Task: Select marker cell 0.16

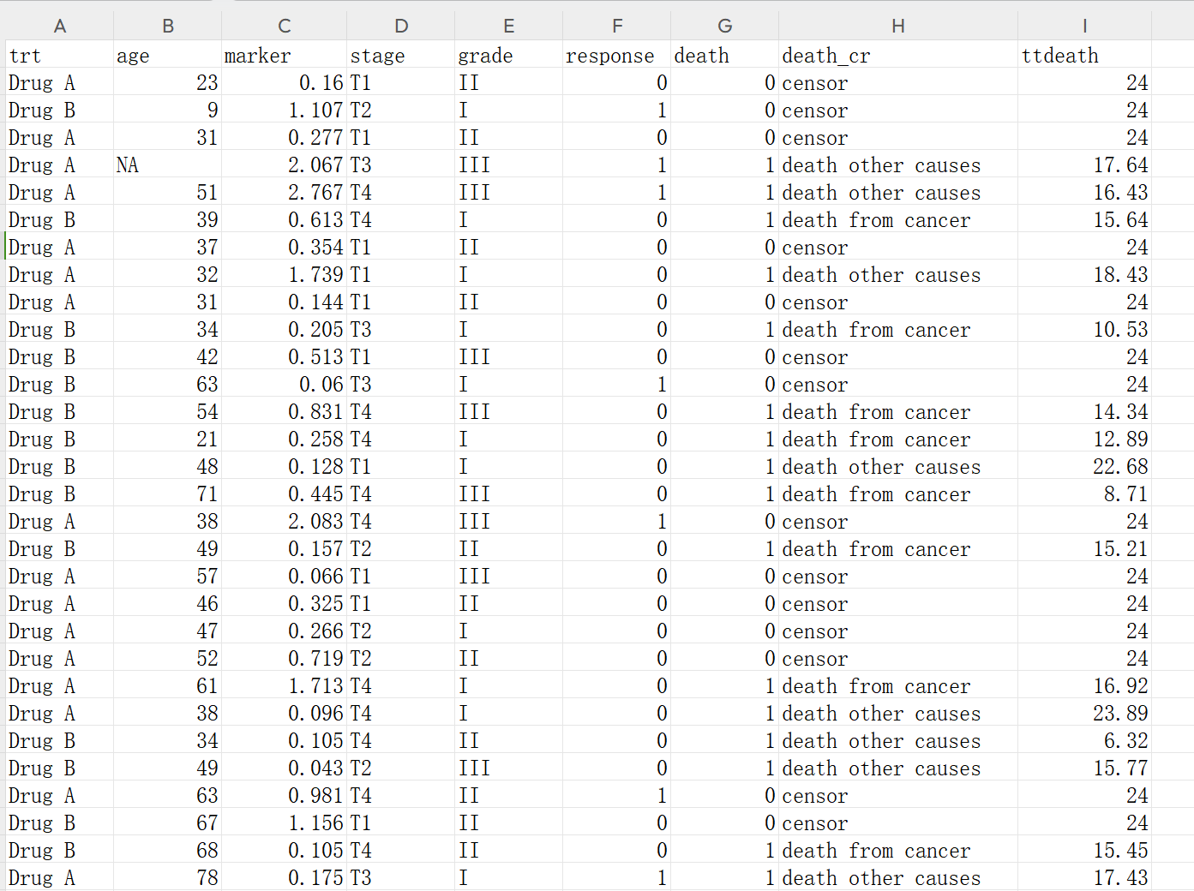Action: [284, 82]
